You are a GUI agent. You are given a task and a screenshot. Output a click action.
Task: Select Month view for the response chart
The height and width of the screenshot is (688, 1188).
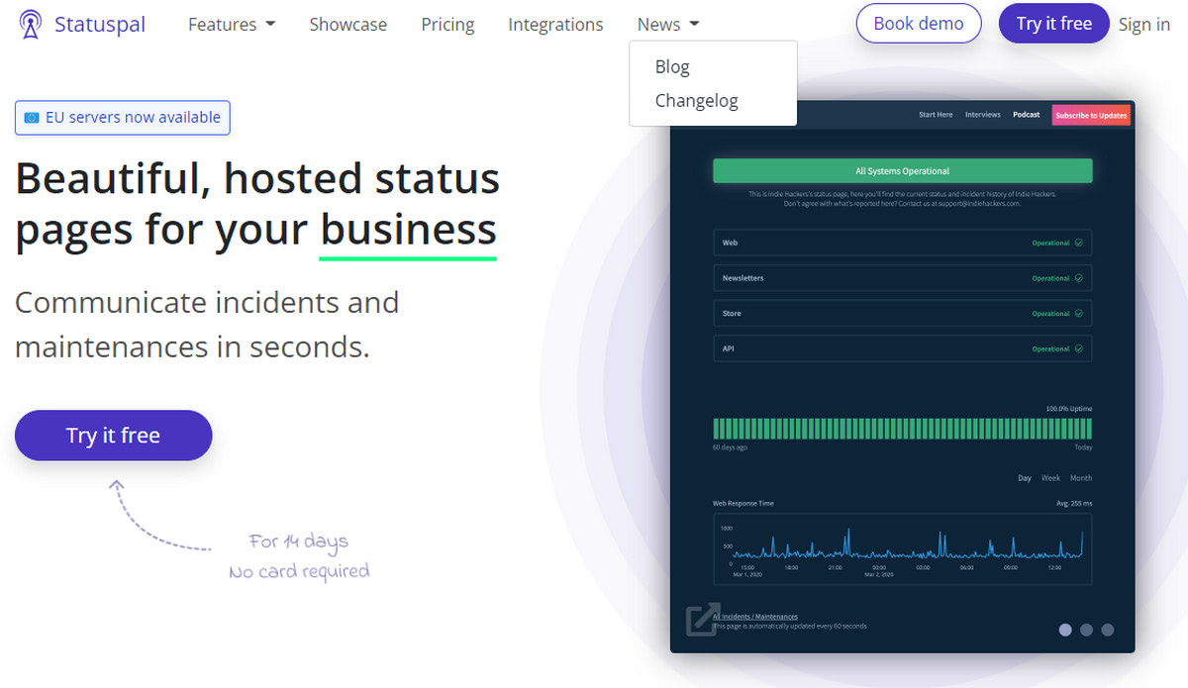[x=1081, y=478]
